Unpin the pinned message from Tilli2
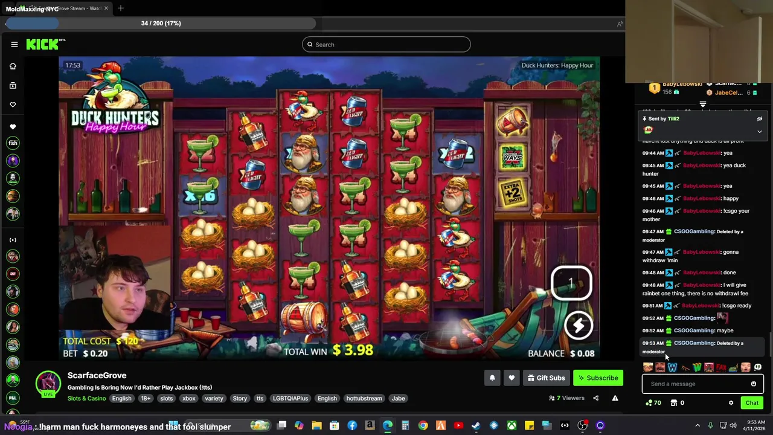Screen dimensions: 773x435 coord(759,119)
